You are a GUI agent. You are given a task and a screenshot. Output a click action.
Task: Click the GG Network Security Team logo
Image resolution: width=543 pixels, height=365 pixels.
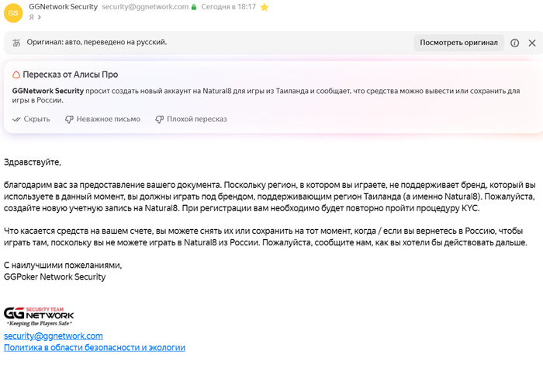tap(39, 315)
